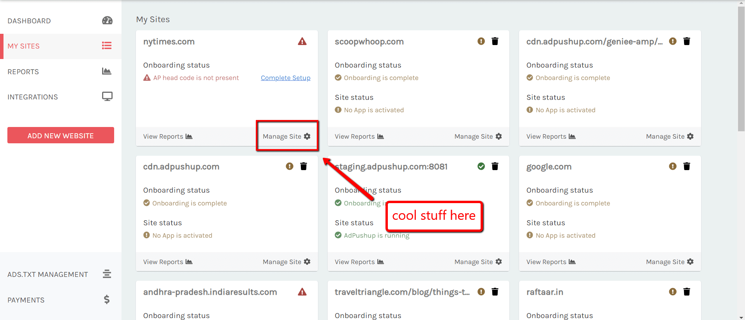745x320 pixels.
Task: View Reports for cdn.adpushup.com
Action: (x=168, y=262)
